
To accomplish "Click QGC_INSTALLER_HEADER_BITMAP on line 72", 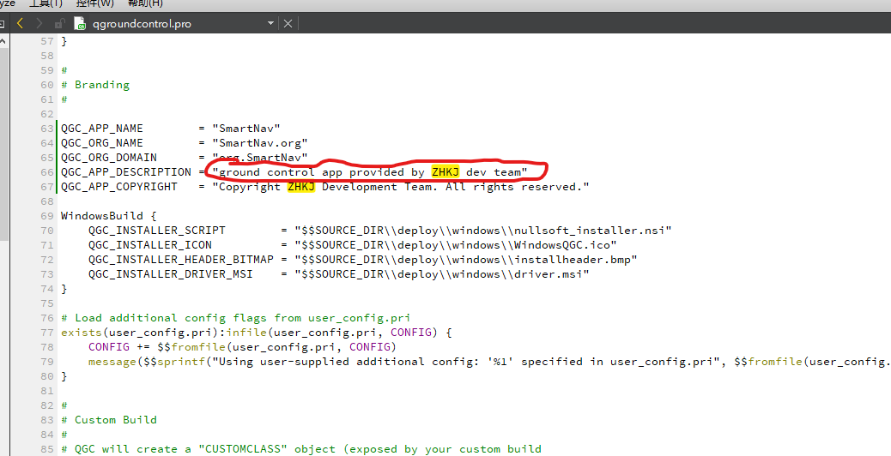I will pyautogui.click(x=181, y=259).
